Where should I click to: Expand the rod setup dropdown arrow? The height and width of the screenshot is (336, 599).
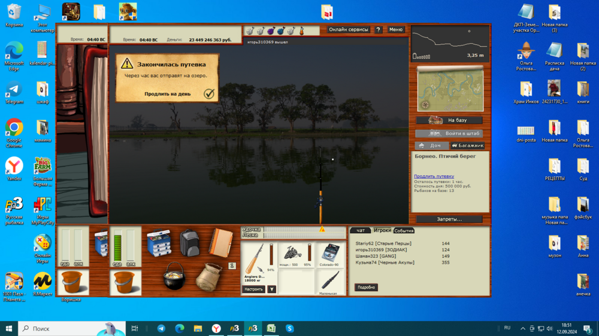click(271, 289)
